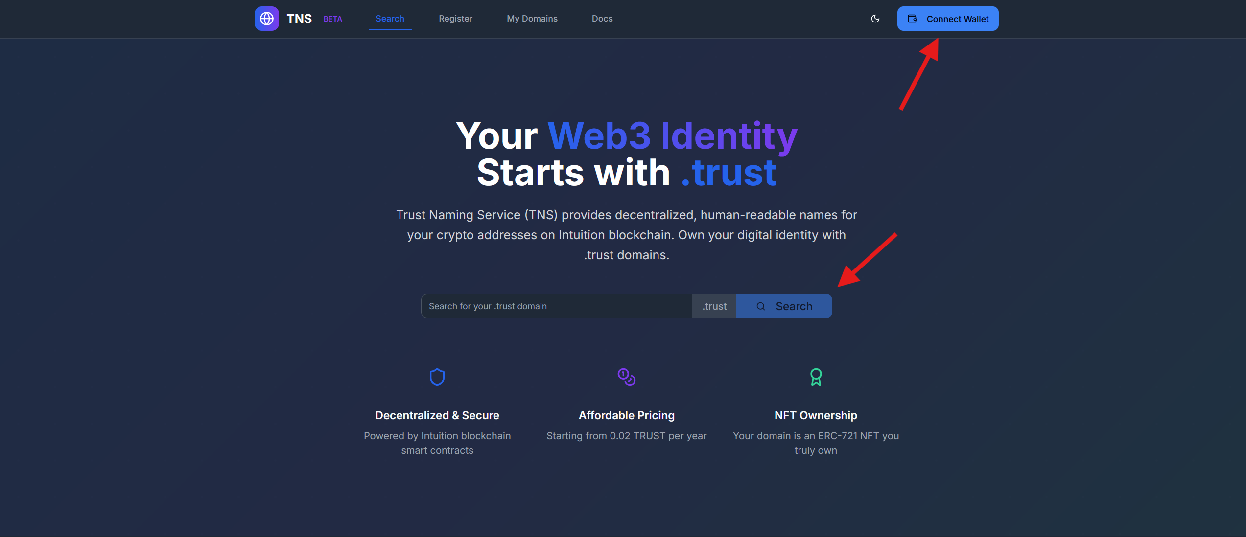Click the Decentralized & Secure heading

click(x=437, y=415)
